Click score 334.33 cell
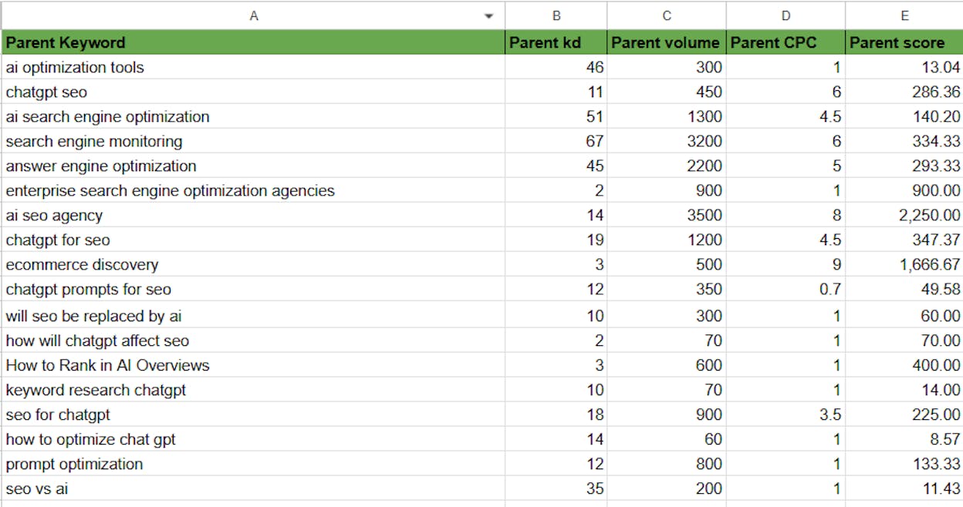 tap(904, 141)
